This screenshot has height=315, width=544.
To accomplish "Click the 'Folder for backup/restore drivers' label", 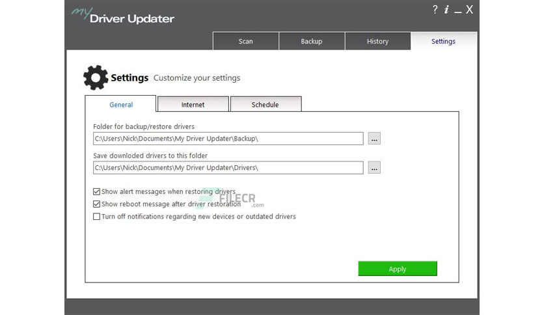I will (x=144, y=127).
